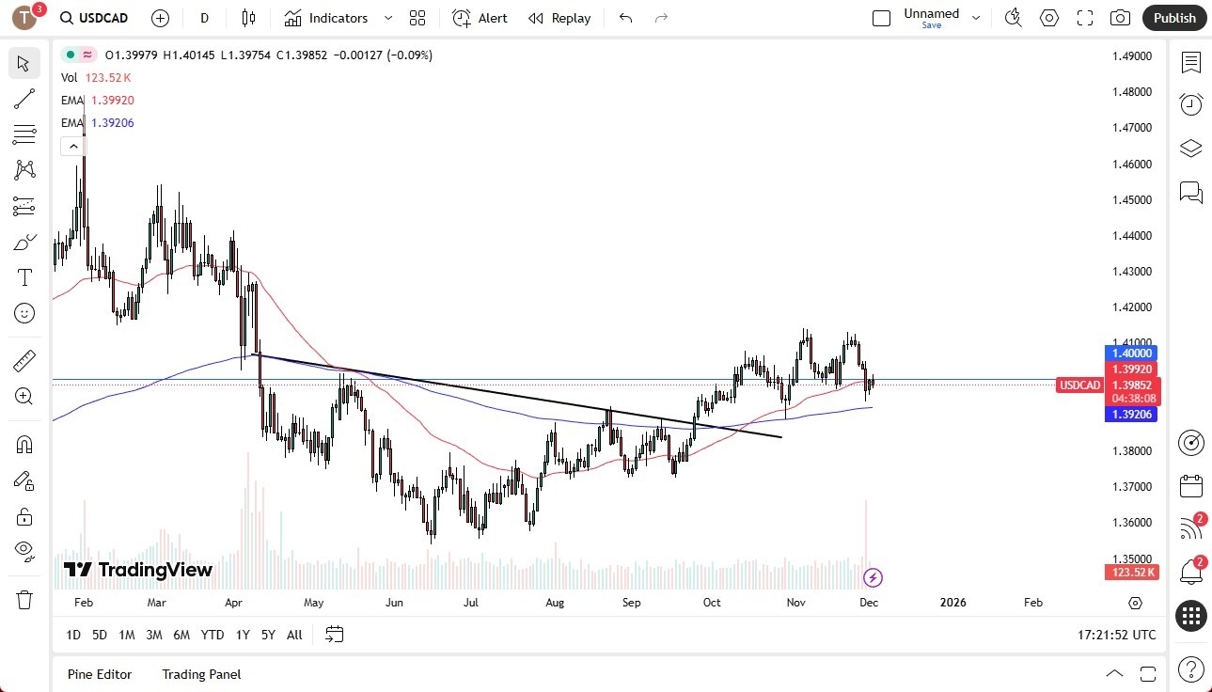Open the Watchlist panel
This screenshot has height=692, width=1212.
(x=1190, y=62)
